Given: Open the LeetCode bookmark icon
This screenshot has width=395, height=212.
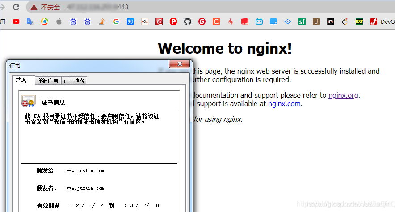Looking at the screenshot, I should [345, 21].
